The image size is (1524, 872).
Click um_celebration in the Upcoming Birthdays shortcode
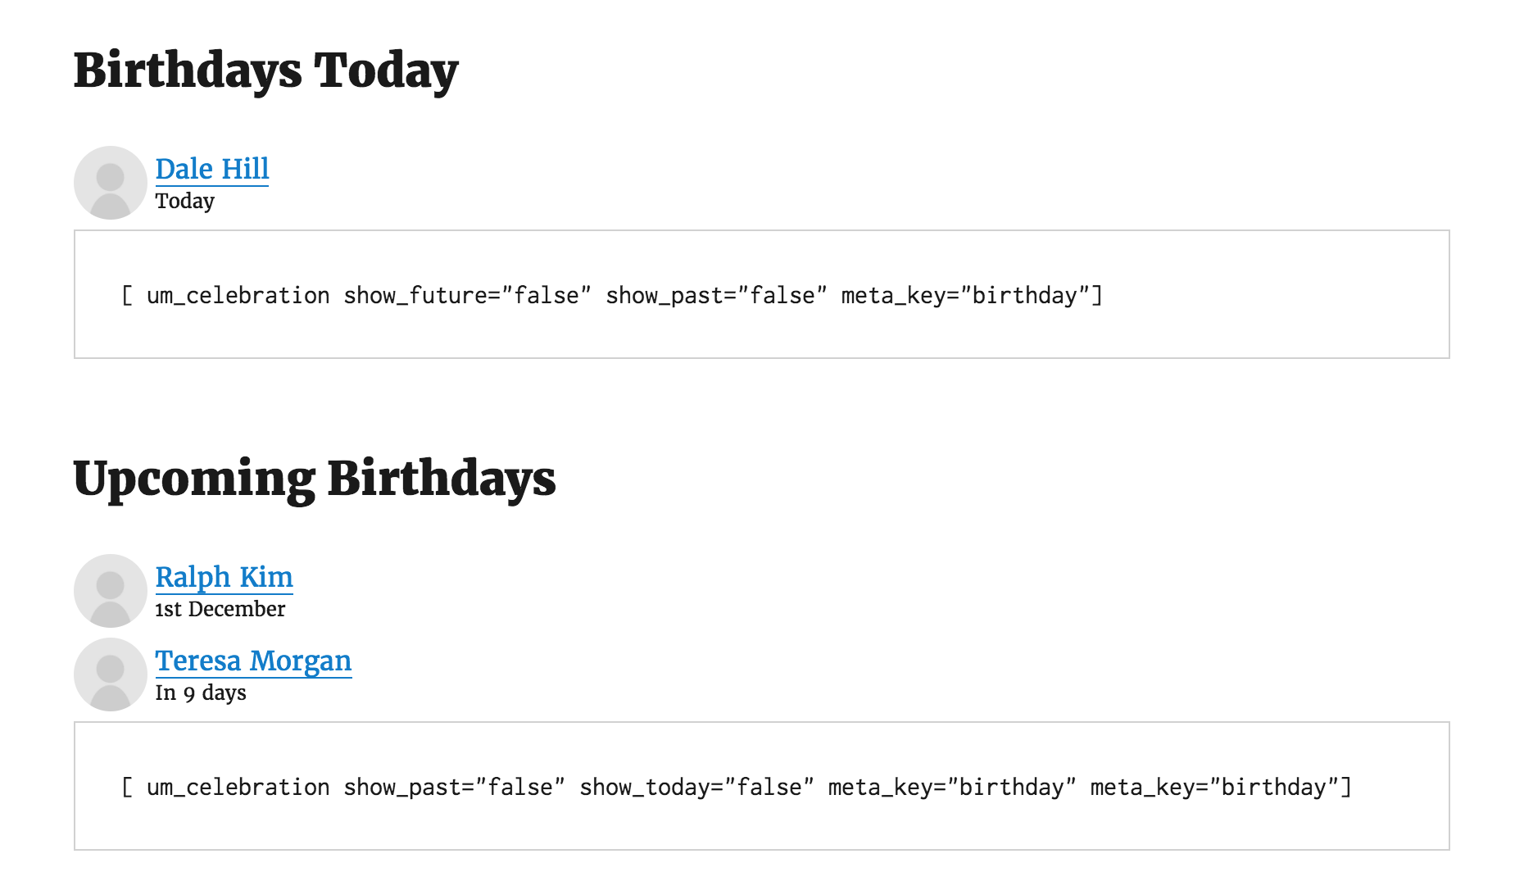[238, 787]
